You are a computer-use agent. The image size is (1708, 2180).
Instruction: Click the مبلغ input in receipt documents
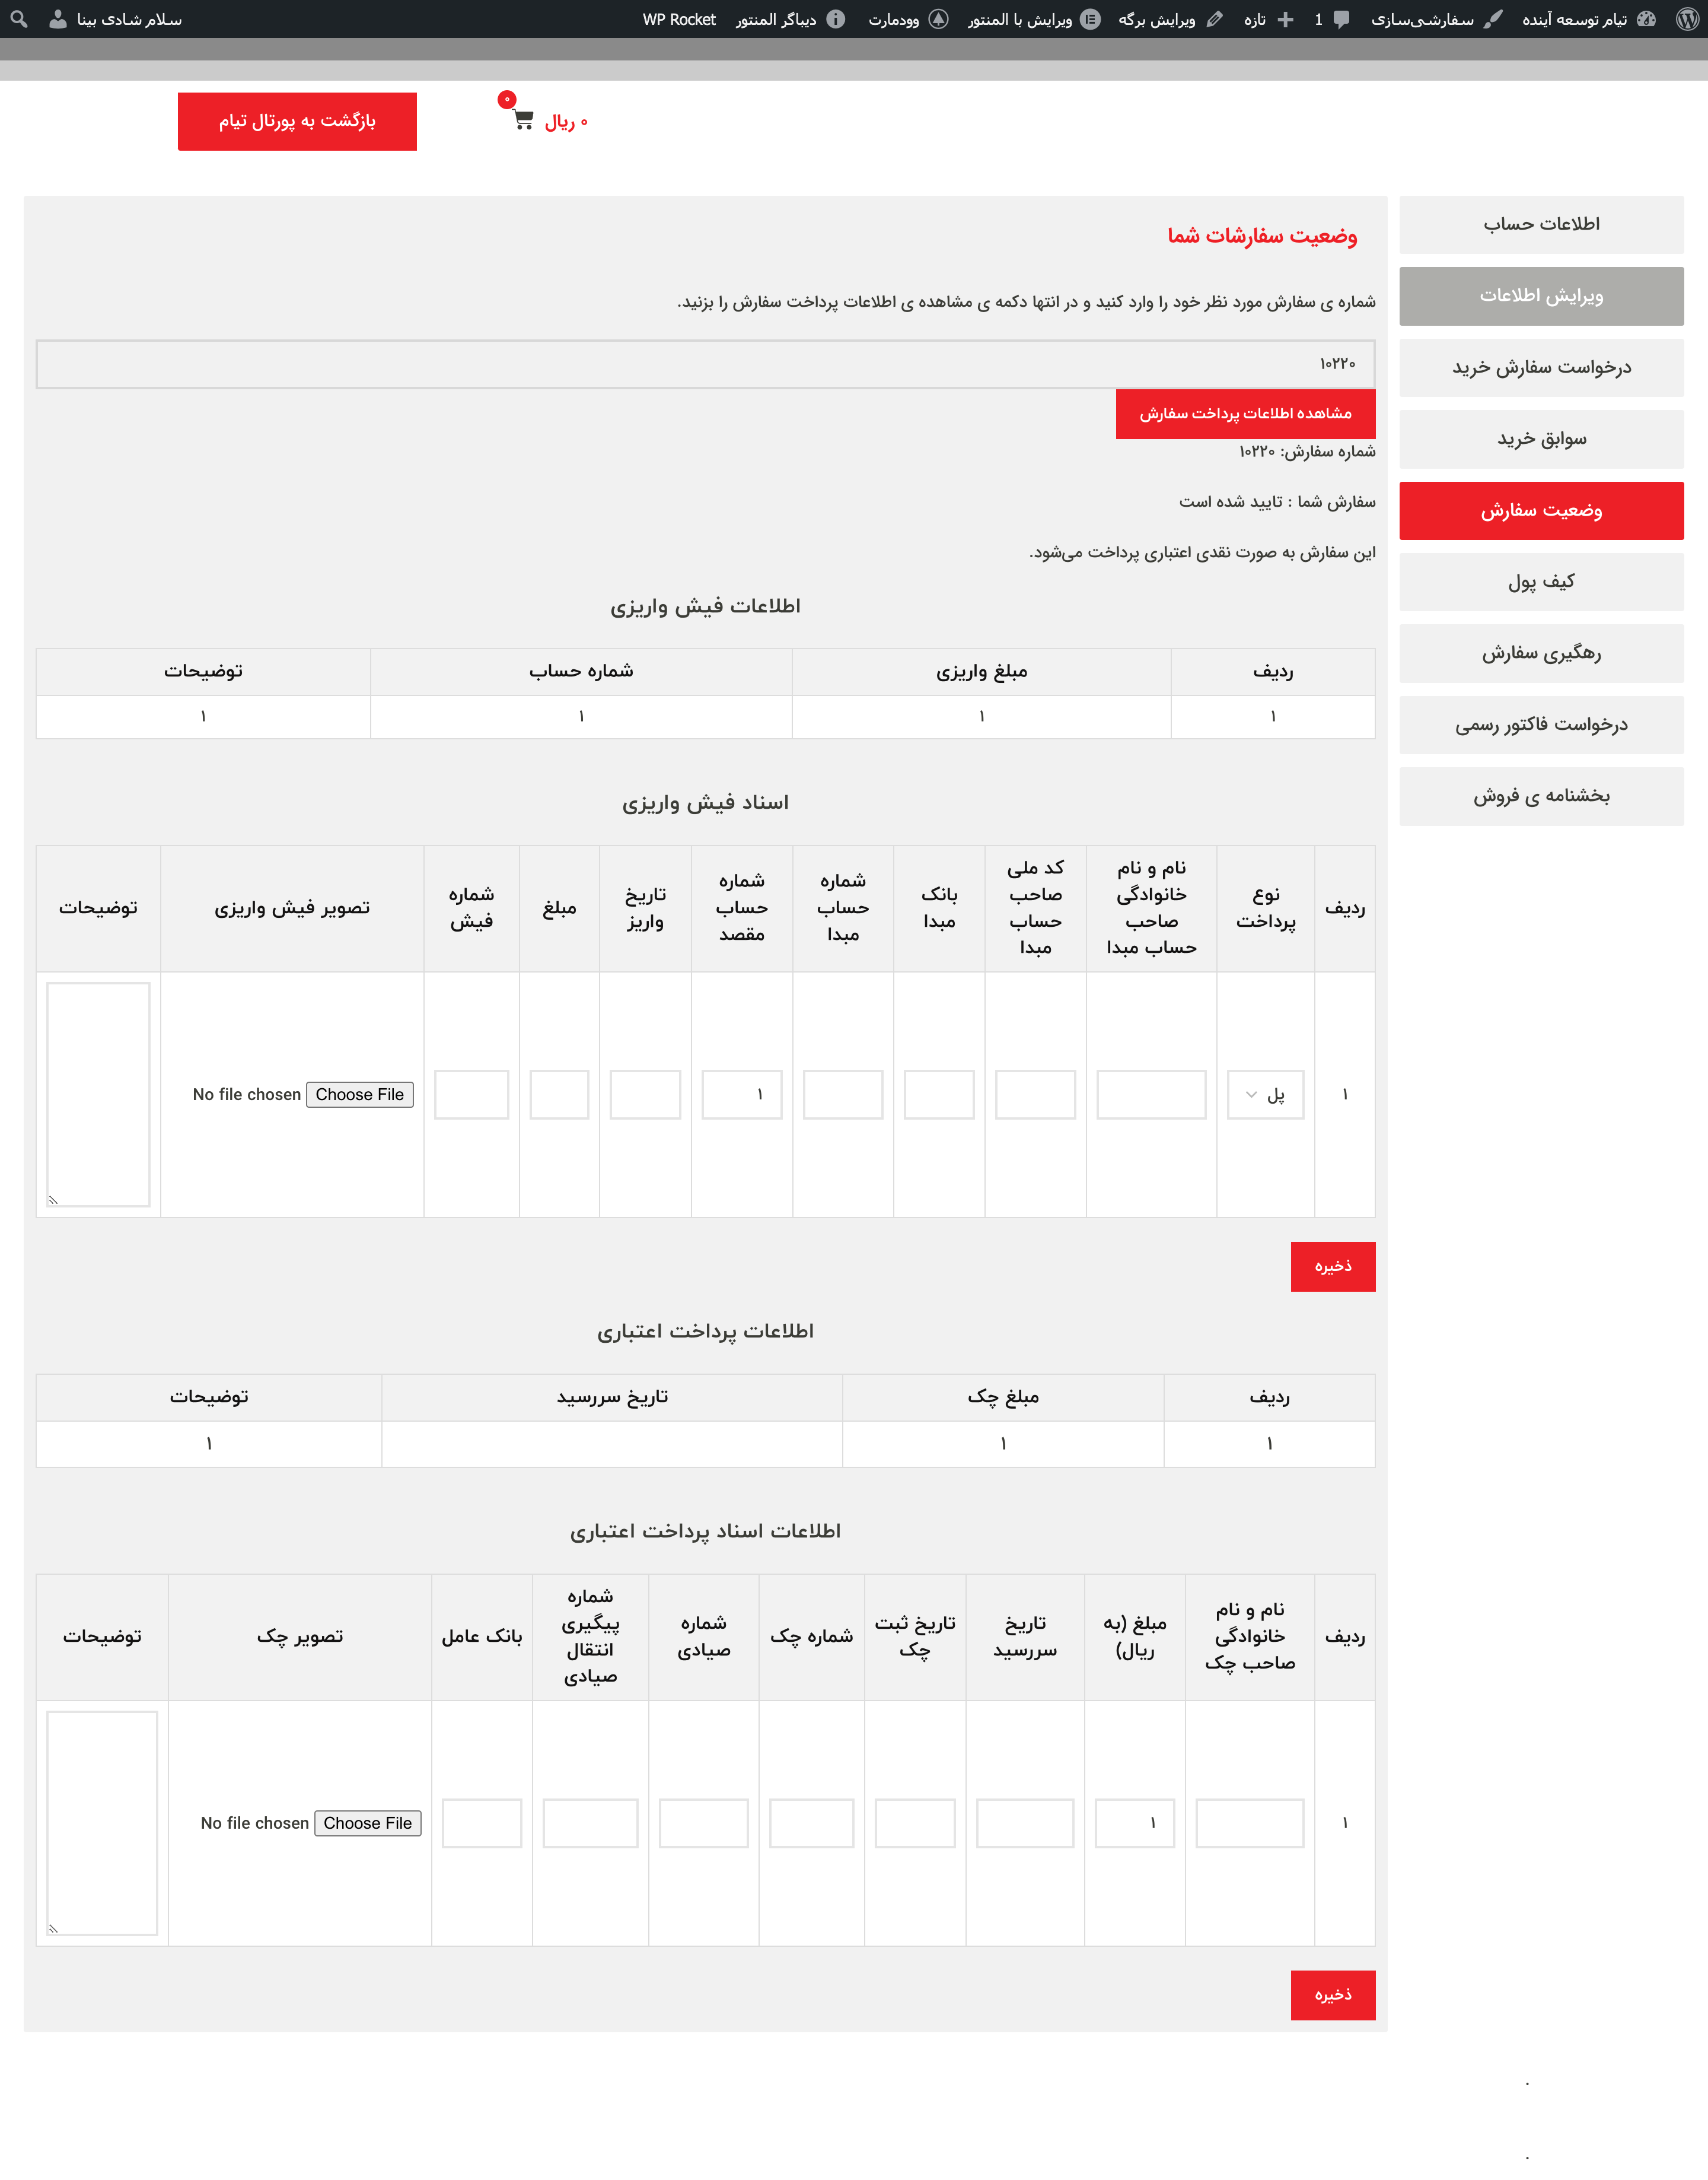click(559, 1095)
